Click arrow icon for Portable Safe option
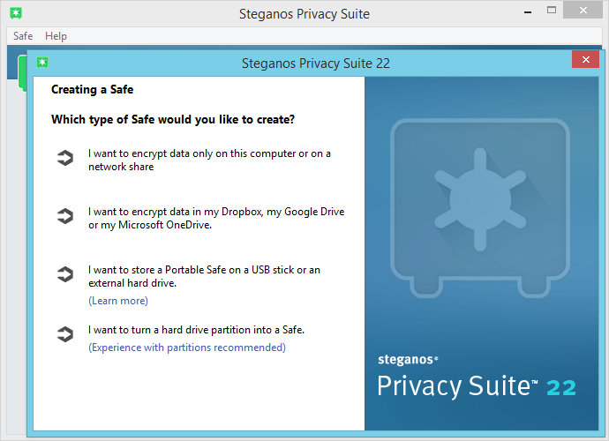 [64, 275]
